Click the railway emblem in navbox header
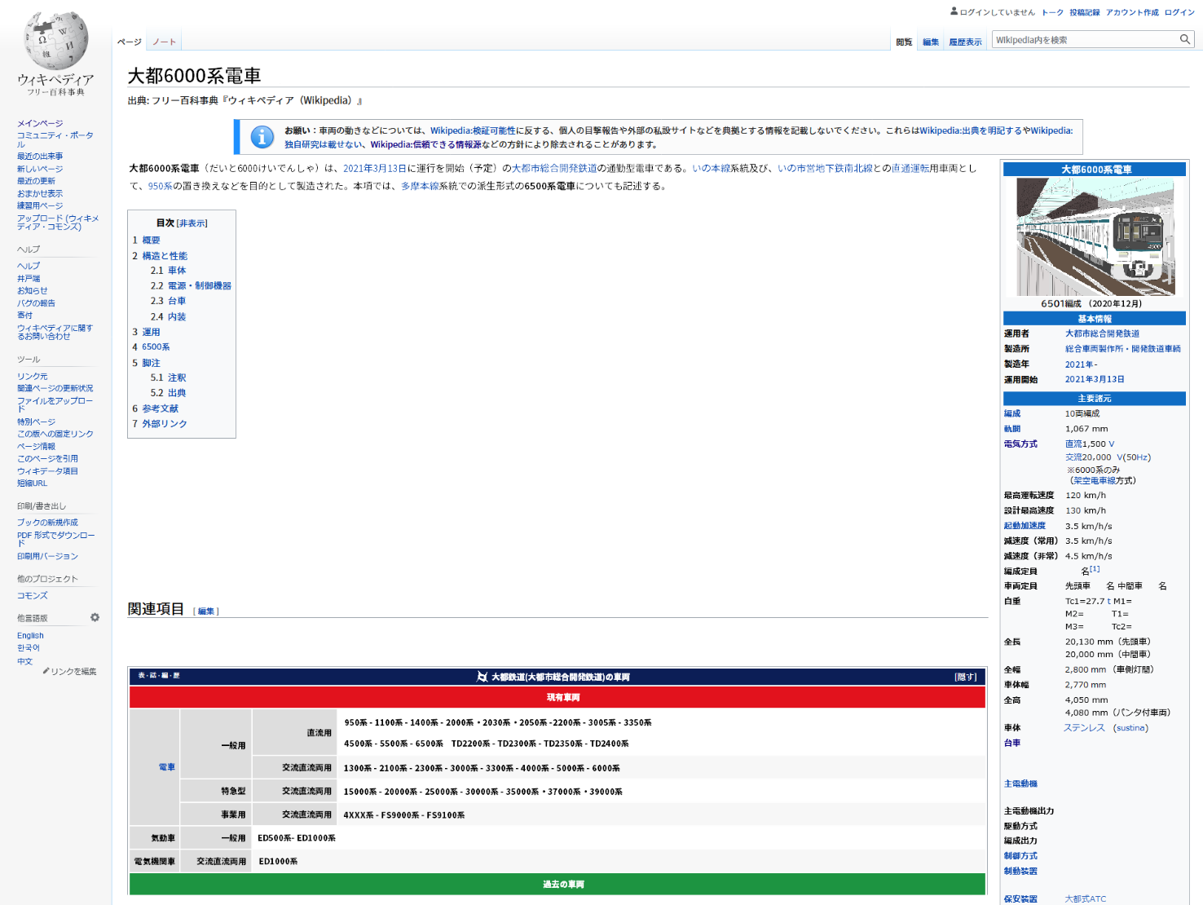This screenshot has width=1203, height=905. (x=482, y=677)
